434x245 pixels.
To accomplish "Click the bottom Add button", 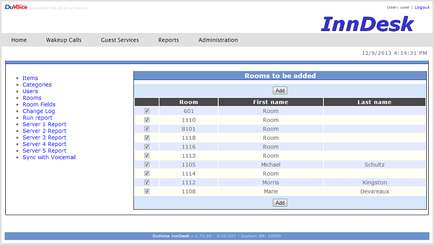I will click(x=280, y=203).
